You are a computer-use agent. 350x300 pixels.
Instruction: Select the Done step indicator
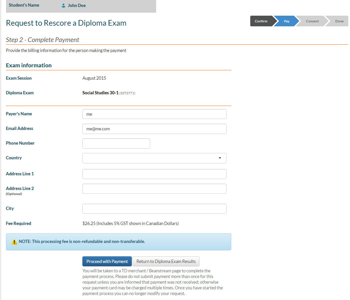pyautogui.click(x=339, y=21)
